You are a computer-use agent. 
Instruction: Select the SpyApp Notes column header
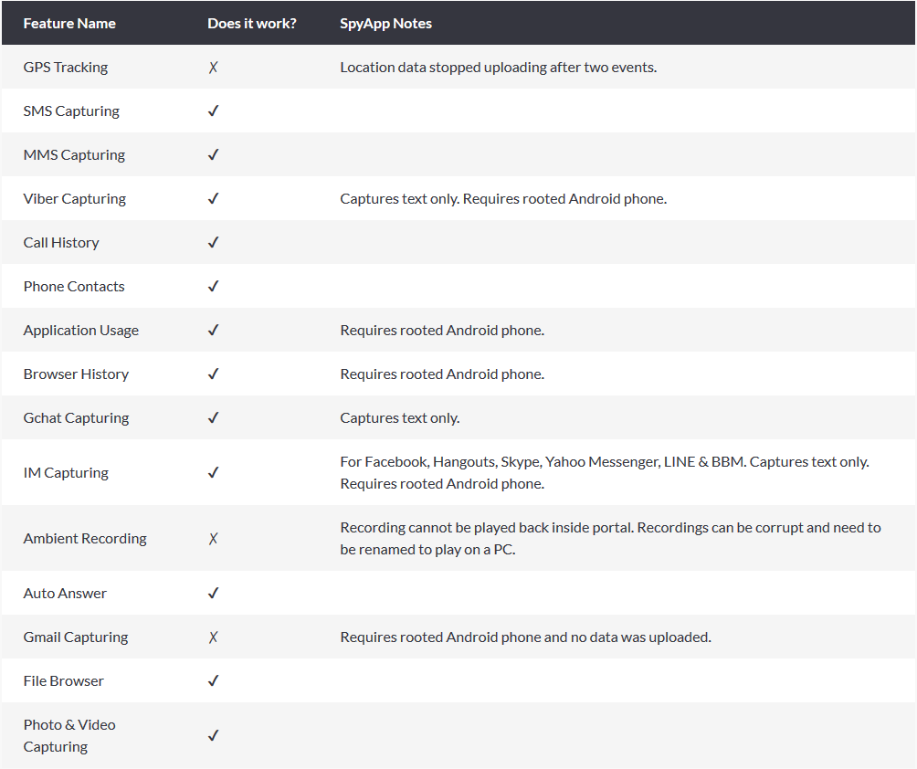(385, 24)
